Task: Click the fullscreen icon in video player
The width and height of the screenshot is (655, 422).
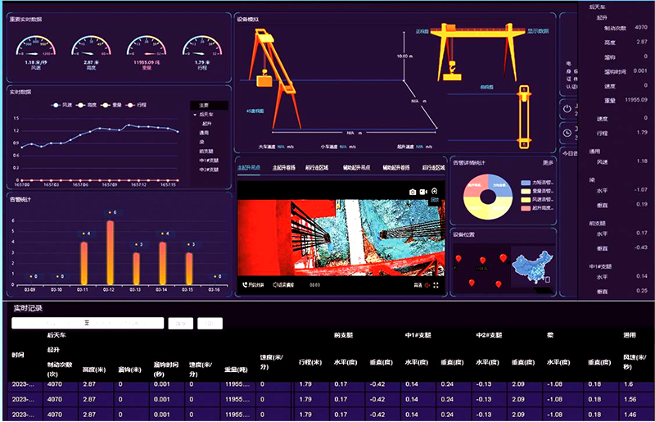Action: click(x=436, y=285)
